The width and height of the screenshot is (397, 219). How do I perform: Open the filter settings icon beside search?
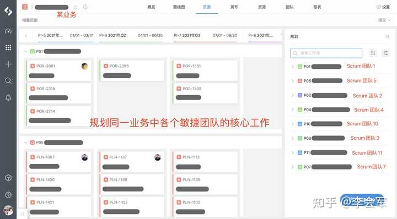(385, 53)
